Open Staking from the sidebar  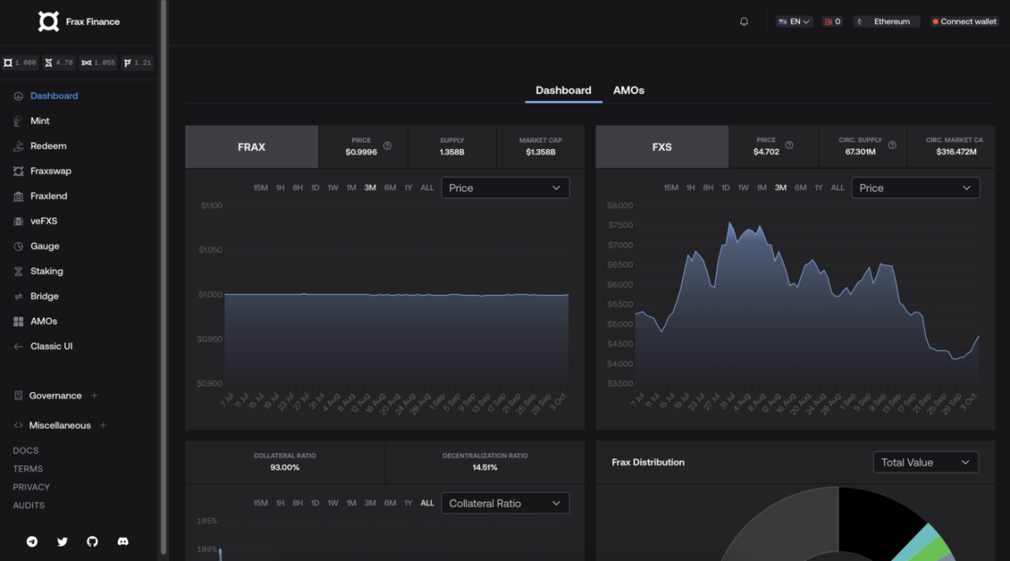47,271
